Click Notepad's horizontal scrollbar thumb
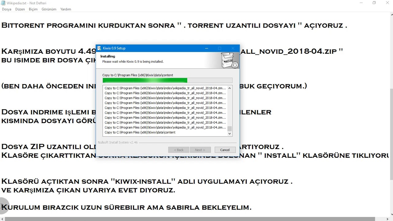 tap(190, 219)
